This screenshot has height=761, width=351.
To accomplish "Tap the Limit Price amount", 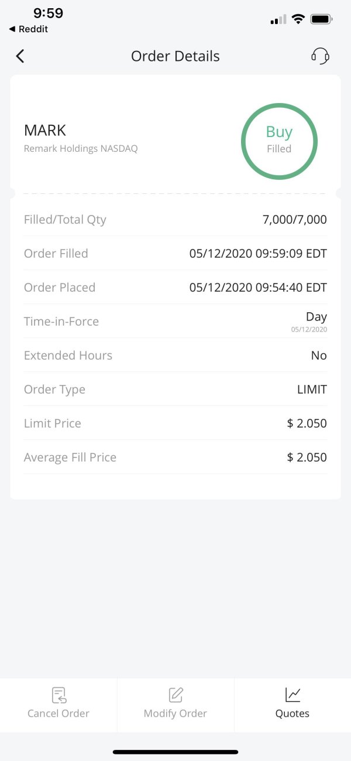I will click(x=307, y=424).
